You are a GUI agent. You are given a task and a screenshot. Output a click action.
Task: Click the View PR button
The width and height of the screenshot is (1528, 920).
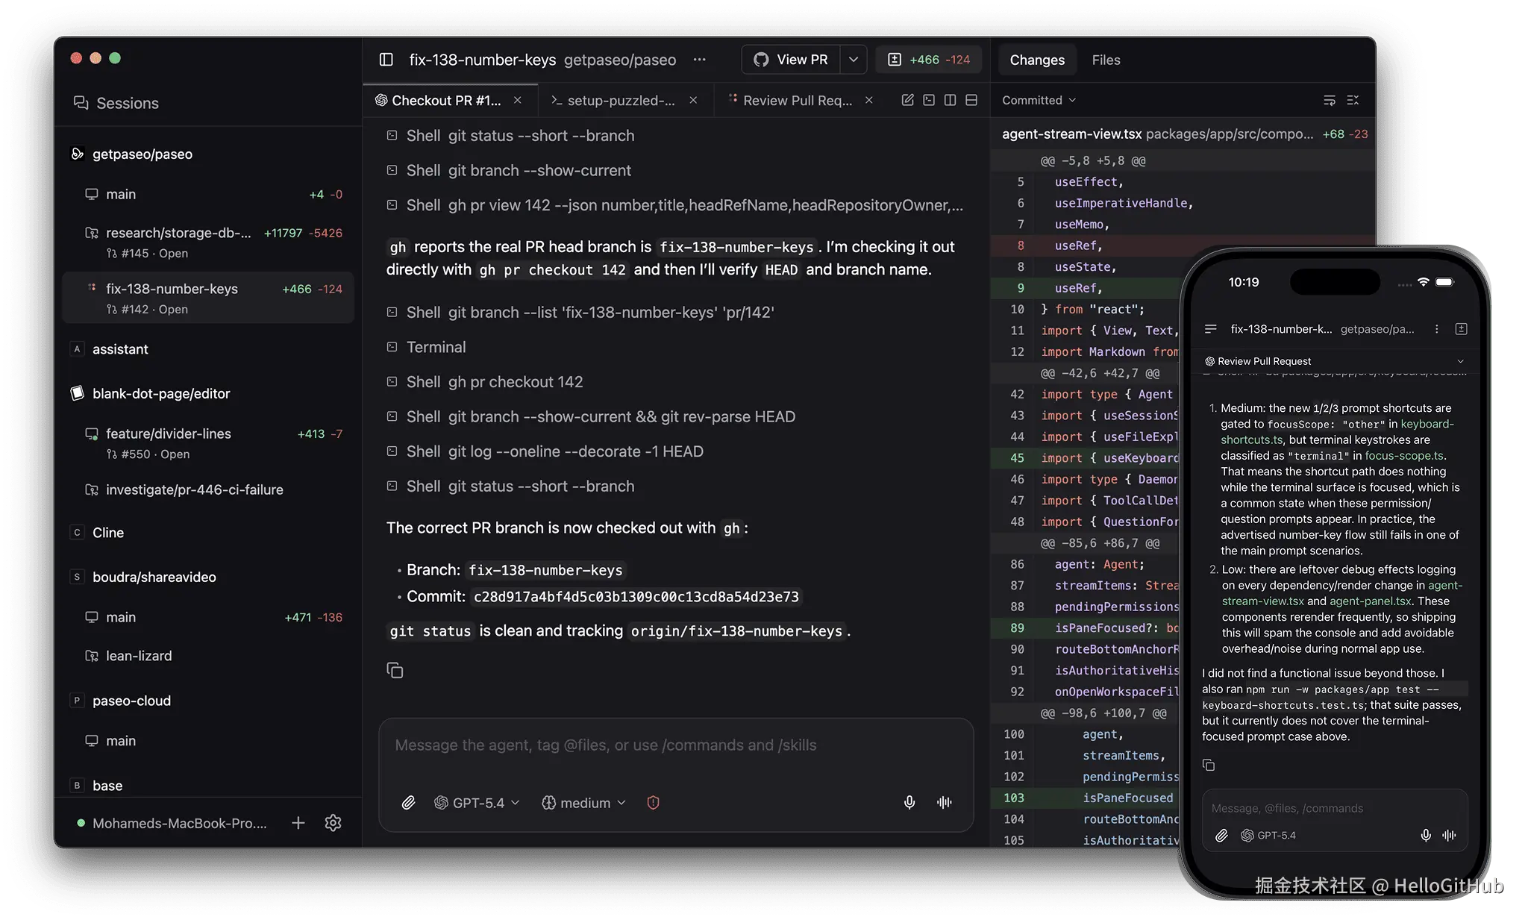pos(791,60)
